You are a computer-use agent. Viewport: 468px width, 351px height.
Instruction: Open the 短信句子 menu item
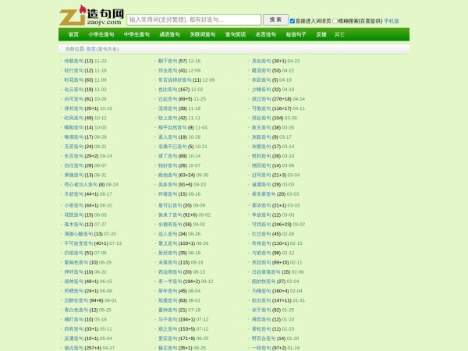[296, 34]
